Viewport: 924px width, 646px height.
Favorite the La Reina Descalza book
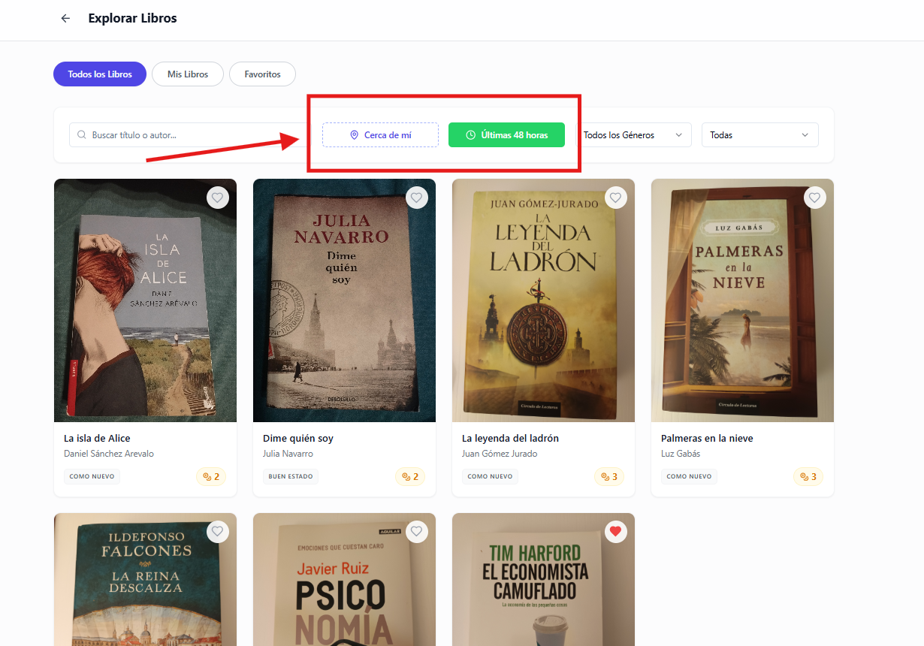click(218, 532)
